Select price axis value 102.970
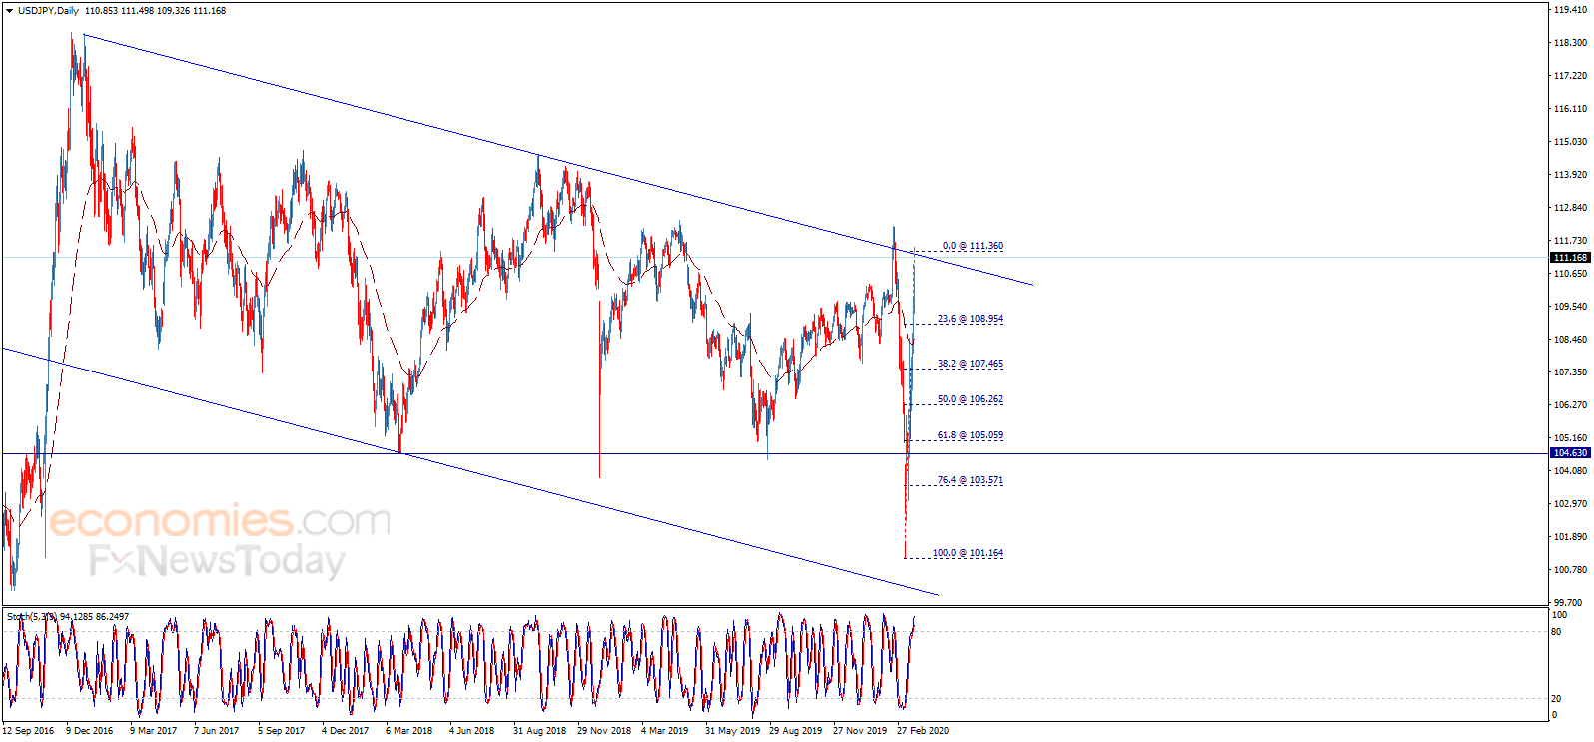 click(x=1570, y=504)
